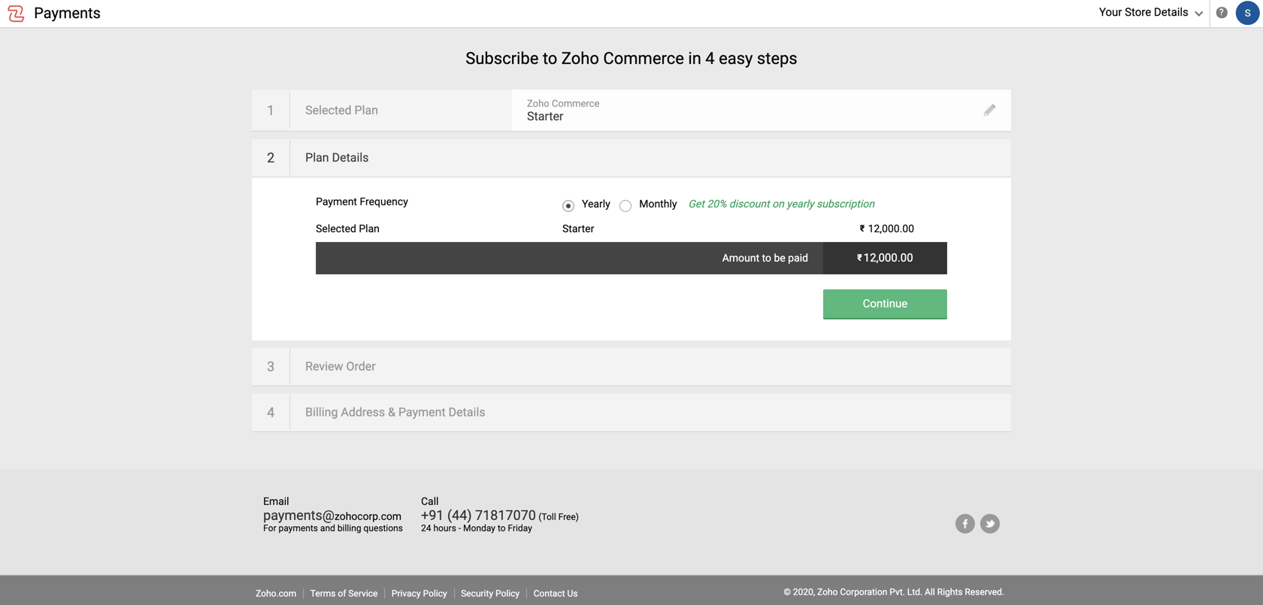Viewport: 1263px width, 605px height.
Task: Visit the Twitter page icon
Action: click(x=989, y=523)
